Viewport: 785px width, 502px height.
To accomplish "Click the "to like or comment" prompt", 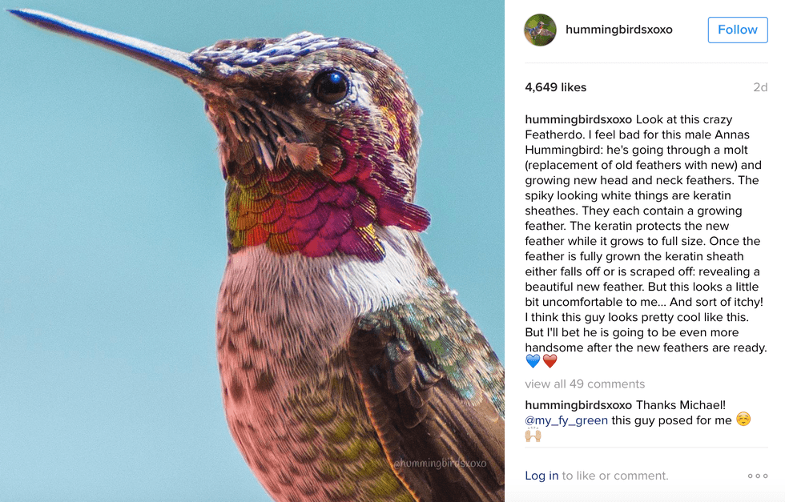I will coord(615,476).
